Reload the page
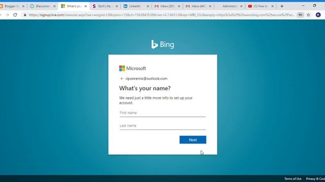Screen dimensions: 325x182 point(15,15)
